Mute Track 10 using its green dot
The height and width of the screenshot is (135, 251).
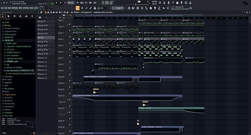(70, 81)
